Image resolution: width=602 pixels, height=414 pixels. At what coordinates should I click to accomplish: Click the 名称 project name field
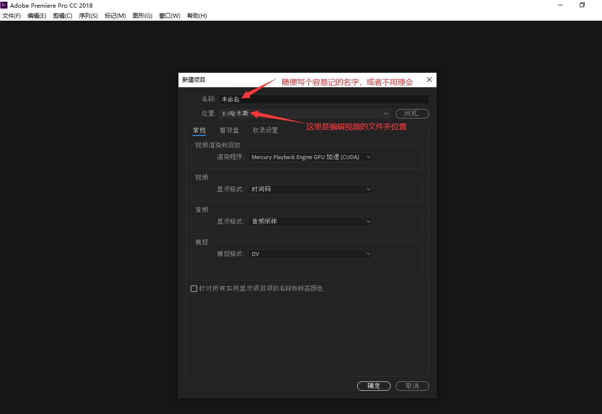pyautogui.click(x=323, y=99)
